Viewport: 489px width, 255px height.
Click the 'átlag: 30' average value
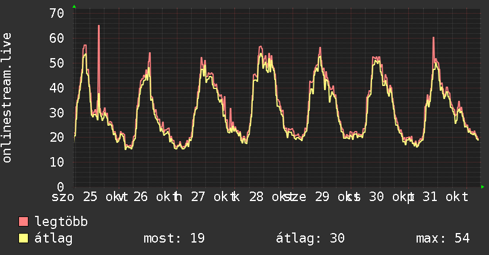[x=310, y=238]
